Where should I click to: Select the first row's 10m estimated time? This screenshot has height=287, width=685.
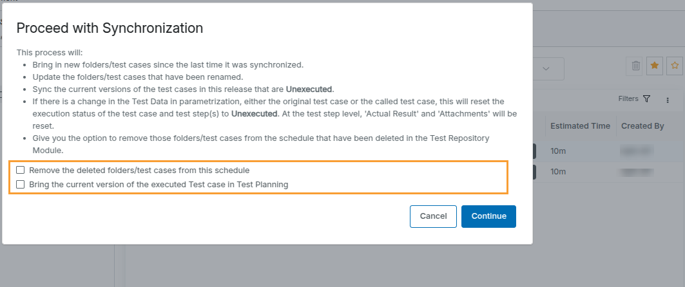(x=559, y=151)
